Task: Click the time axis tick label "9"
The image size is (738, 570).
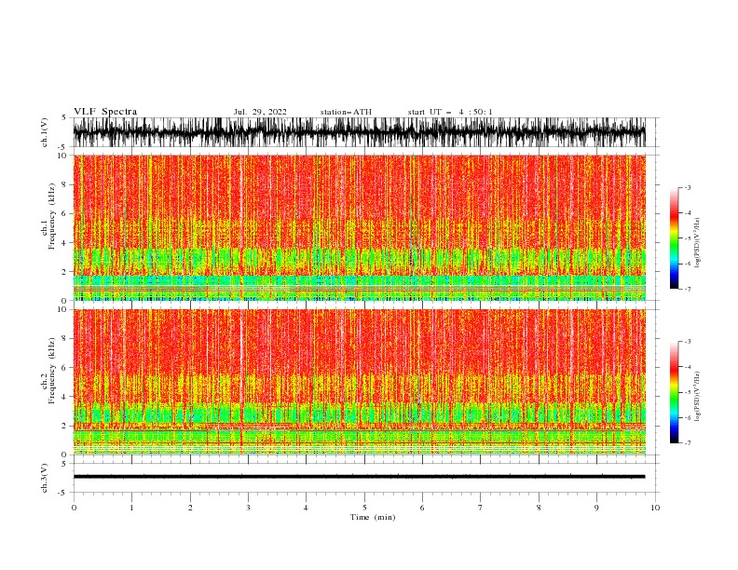Action: 596,508
